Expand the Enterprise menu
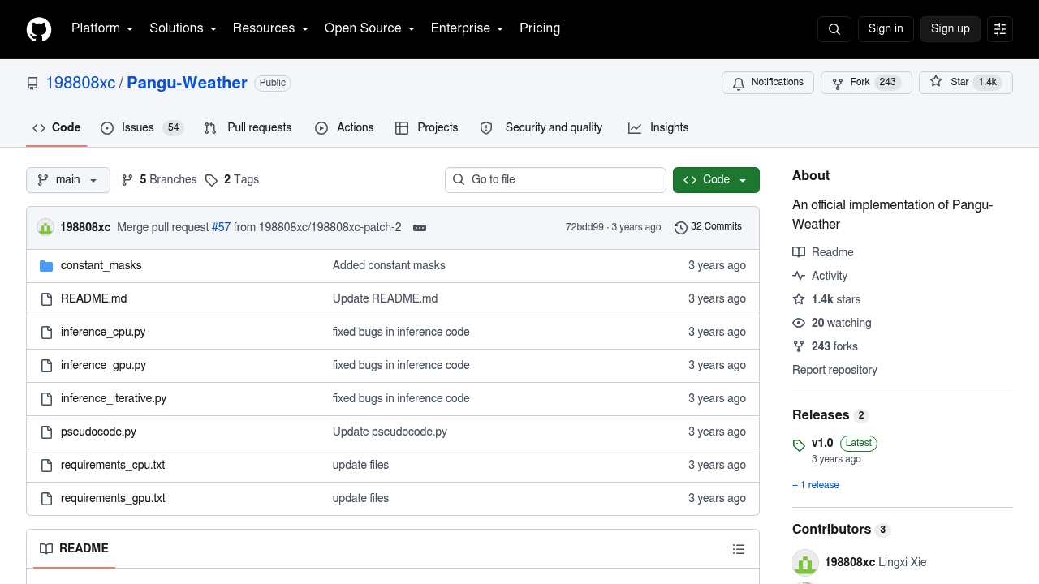This screenshot has height=584, width=1039. pos(467,28)
